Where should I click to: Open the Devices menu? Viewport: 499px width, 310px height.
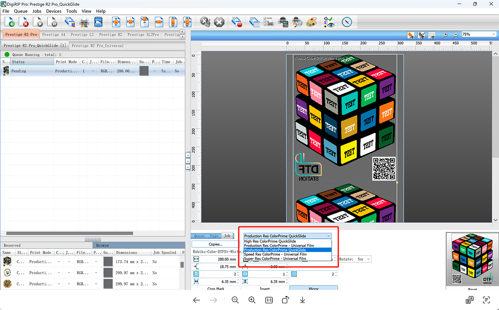pos(54,11)
